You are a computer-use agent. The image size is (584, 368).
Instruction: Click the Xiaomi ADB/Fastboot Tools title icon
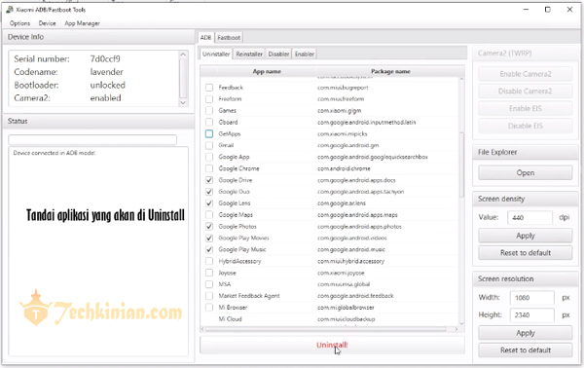pos(10,10)
